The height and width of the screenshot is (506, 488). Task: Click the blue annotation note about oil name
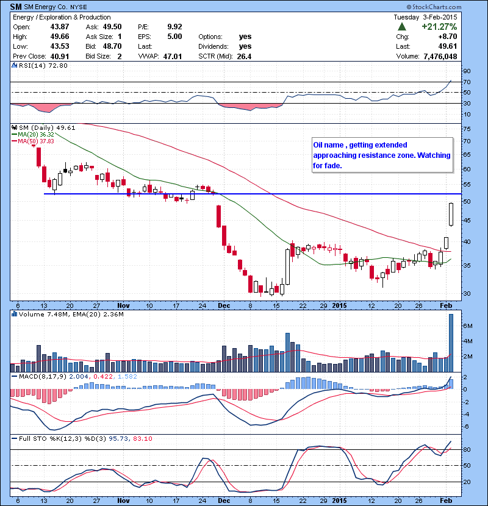(382, 155)
